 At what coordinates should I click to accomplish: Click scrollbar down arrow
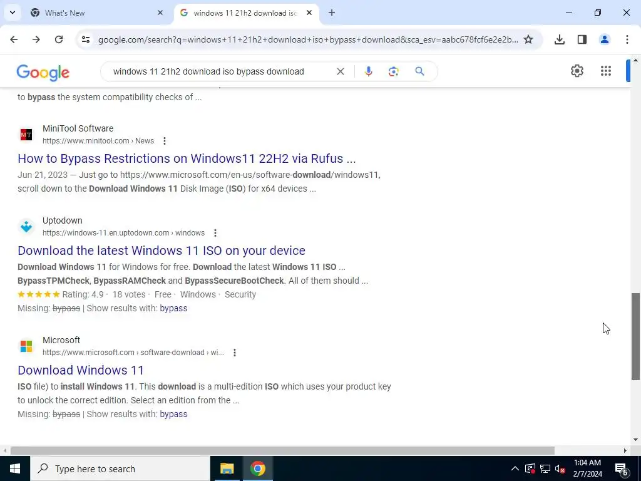point(635,440)
